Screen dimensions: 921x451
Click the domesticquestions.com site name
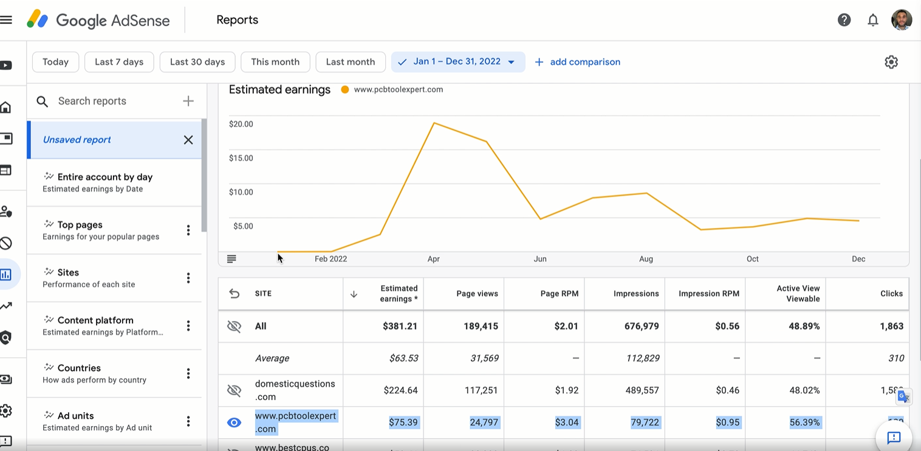pos(295,390)
